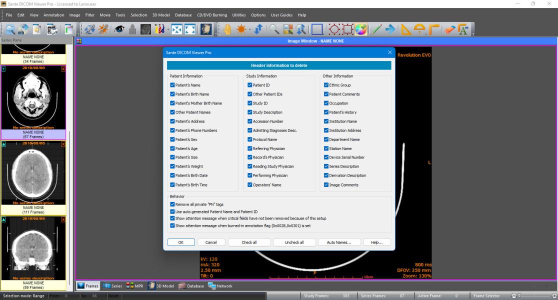Select the text annotation tool

463,29
